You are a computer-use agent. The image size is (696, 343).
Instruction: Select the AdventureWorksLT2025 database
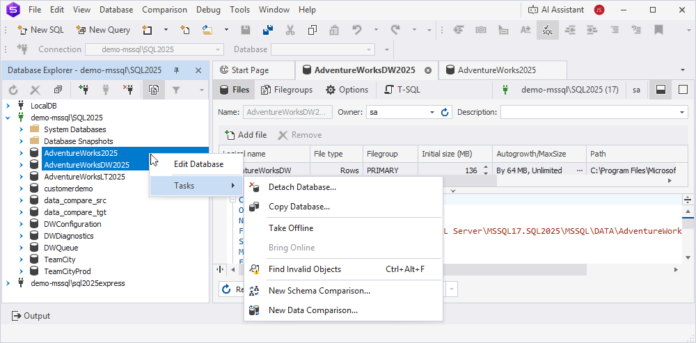point(84,177)
